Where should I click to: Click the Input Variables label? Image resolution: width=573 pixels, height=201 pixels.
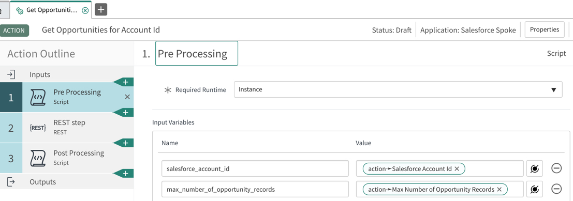click(x=173, y=122)
